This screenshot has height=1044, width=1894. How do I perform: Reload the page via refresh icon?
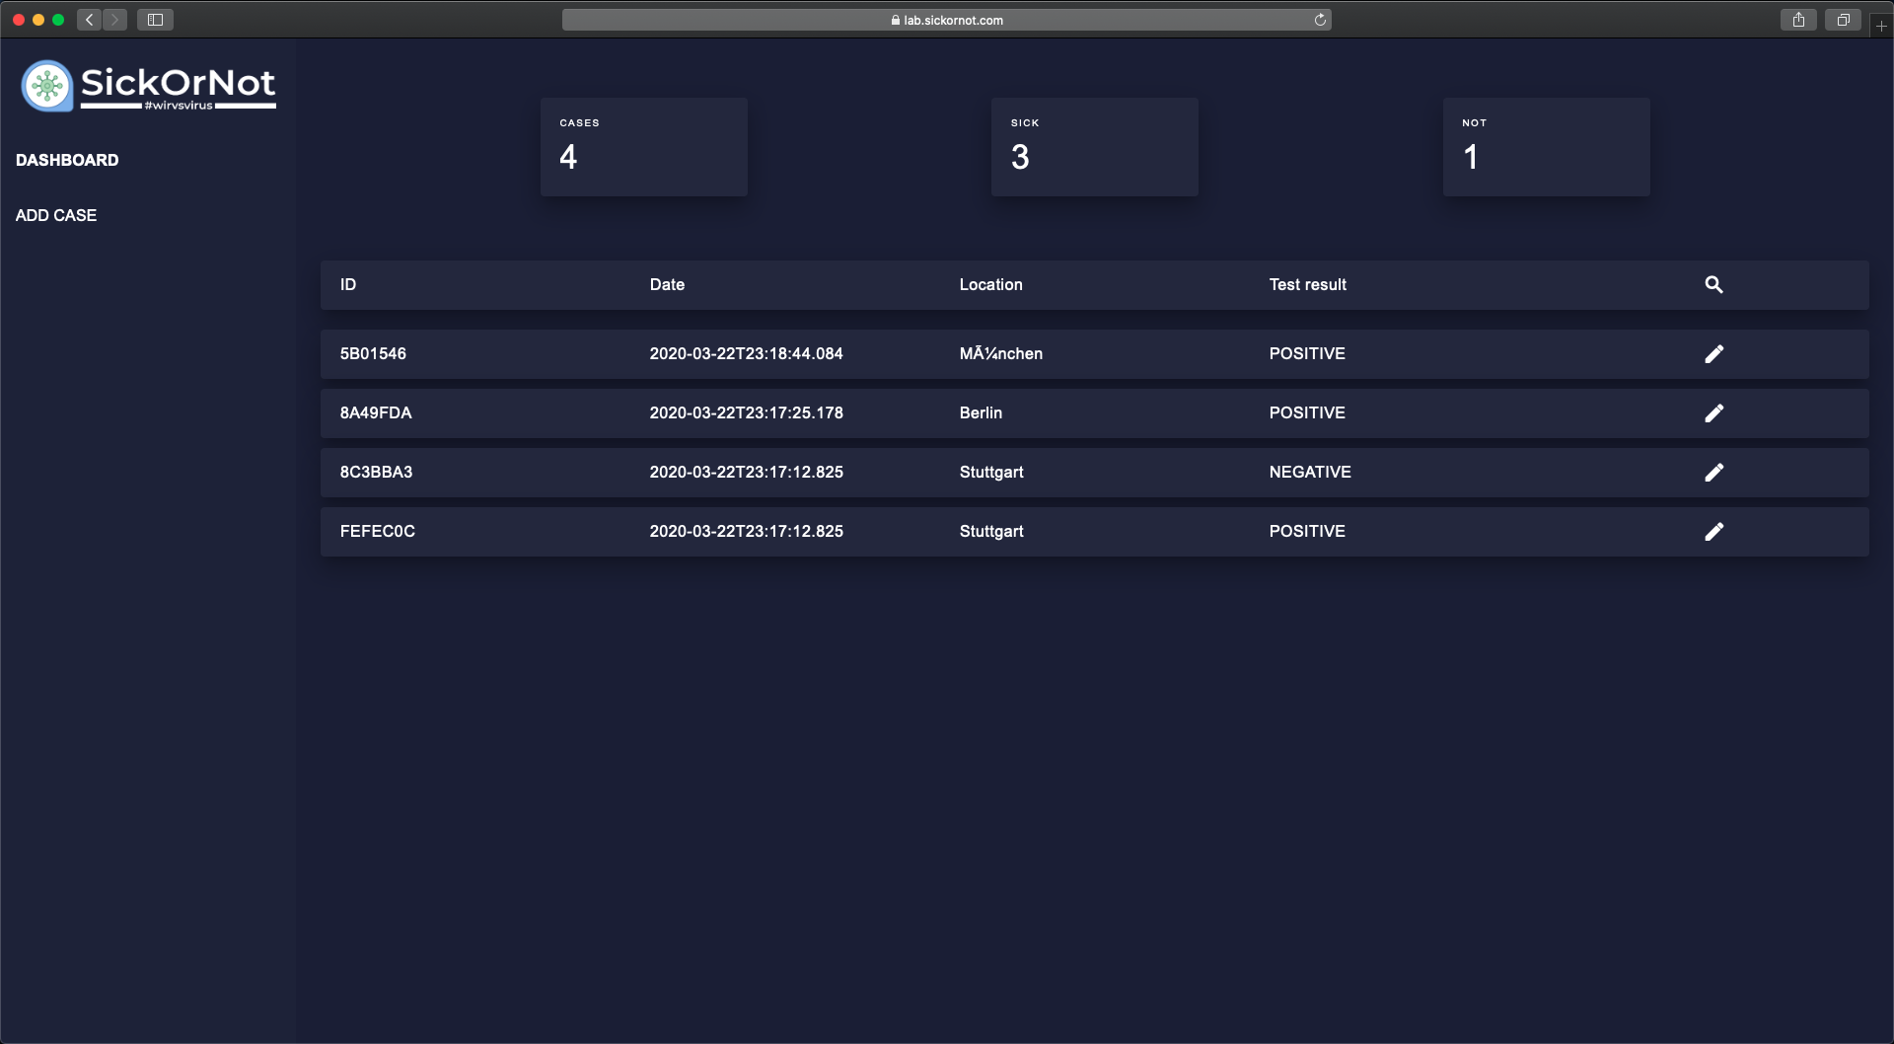(1320, 20)
